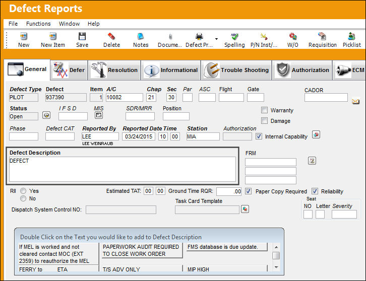This screenshot has width=366, height=281.
Task: Toggle the Reliability checkbox
Action: 315,191
